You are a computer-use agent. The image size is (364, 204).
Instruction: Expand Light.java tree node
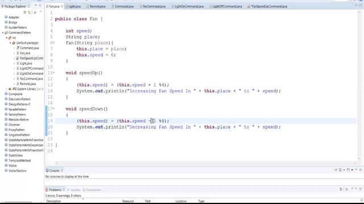(14, 63)
